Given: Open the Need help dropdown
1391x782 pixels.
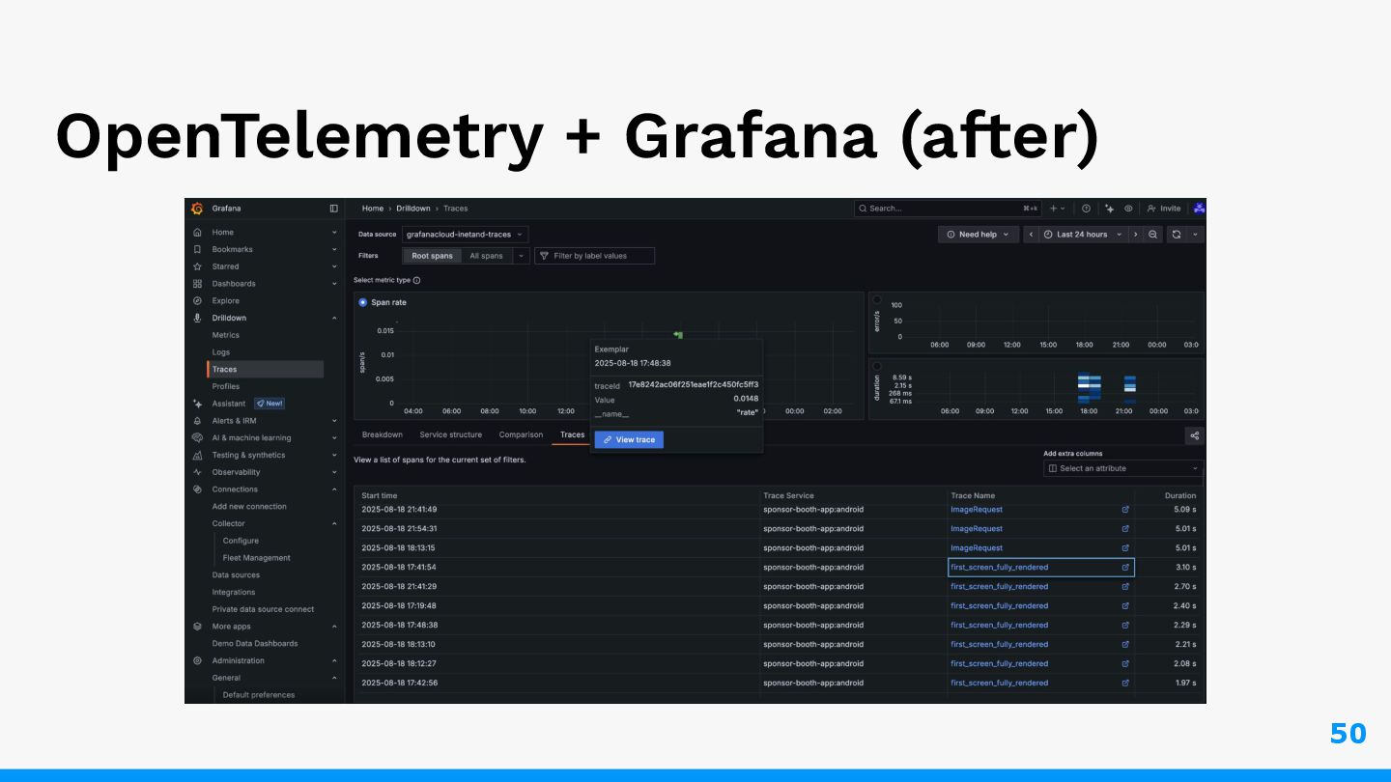Looking at the screenshot, I should [x=978, y=235].
